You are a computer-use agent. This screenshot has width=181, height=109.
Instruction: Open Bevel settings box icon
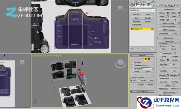click(168, 16)
